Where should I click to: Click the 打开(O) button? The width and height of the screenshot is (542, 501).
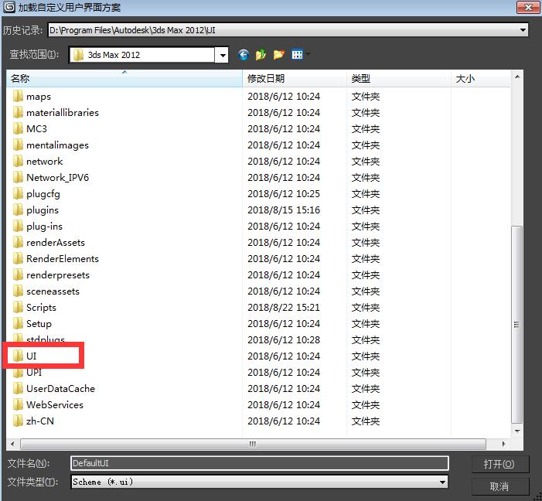click(x=499, y=464)
